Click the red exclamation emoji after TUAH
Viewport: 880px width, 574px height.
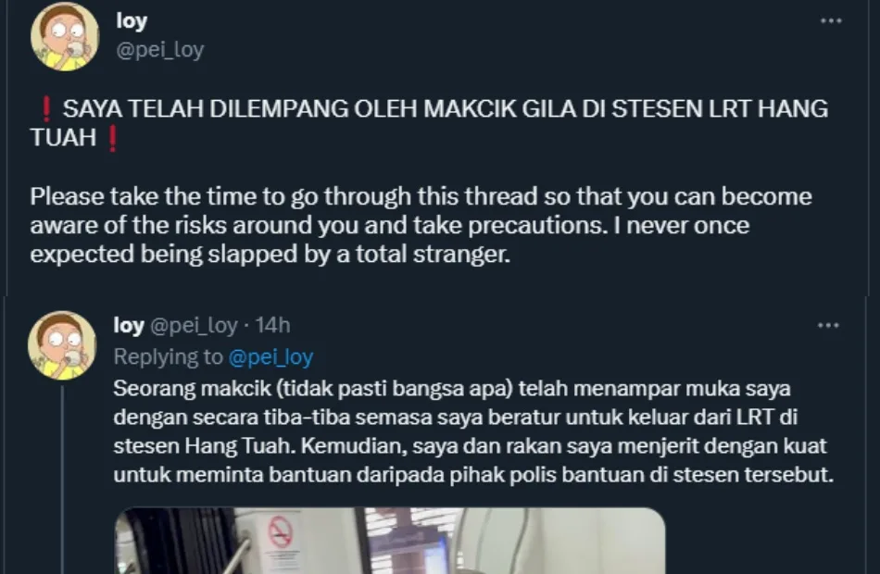pos(112,138)
